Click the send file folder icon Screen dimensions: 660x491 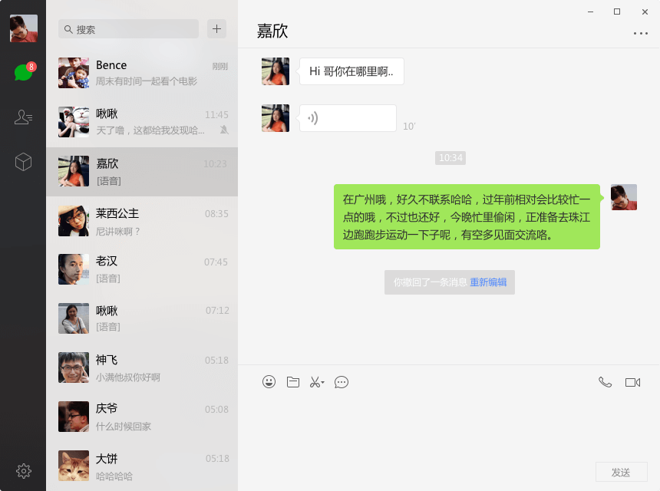click(293, 381)
